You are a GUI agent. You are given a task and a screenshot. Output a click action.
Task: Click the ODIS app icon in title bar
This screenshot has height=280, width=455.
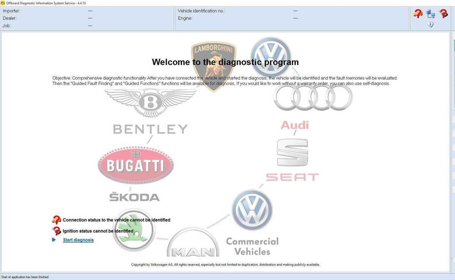pyautogui.click(x=3, y=3)
